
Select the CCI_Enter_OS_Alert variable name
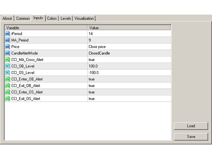[27, 92]
